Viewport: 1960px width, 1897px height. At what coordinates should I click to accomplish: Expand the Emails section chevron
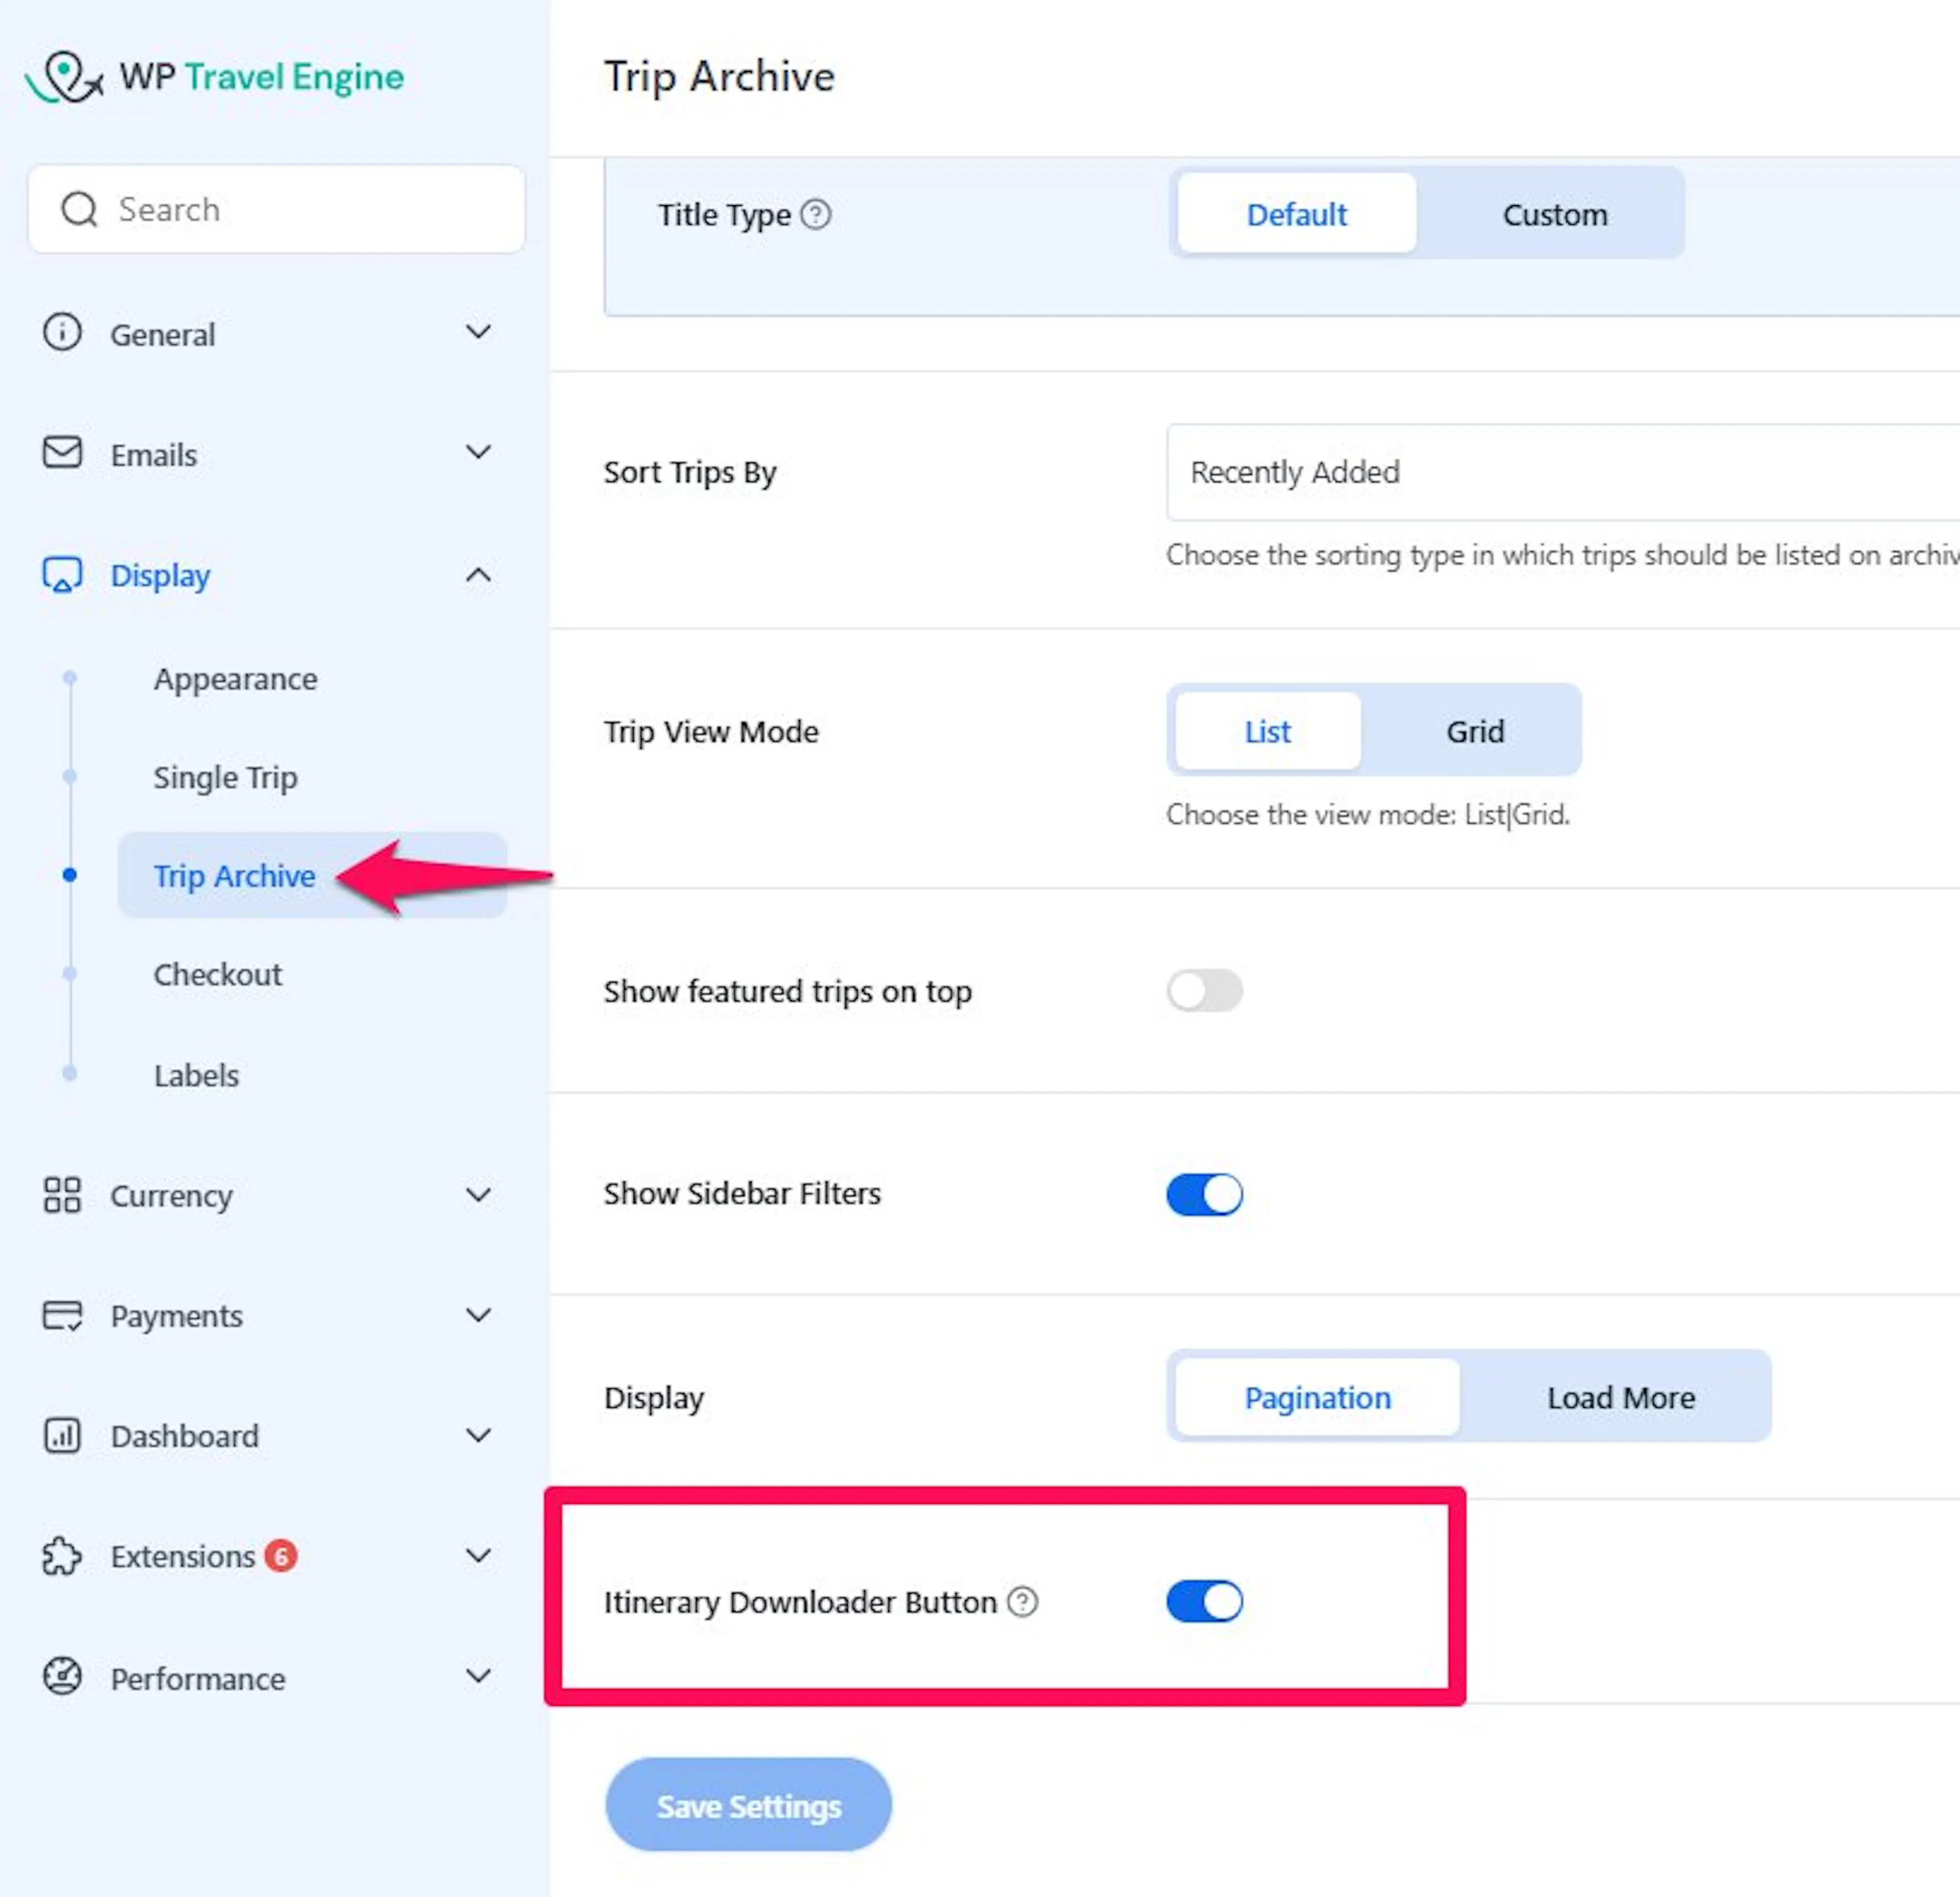point(479,452)
